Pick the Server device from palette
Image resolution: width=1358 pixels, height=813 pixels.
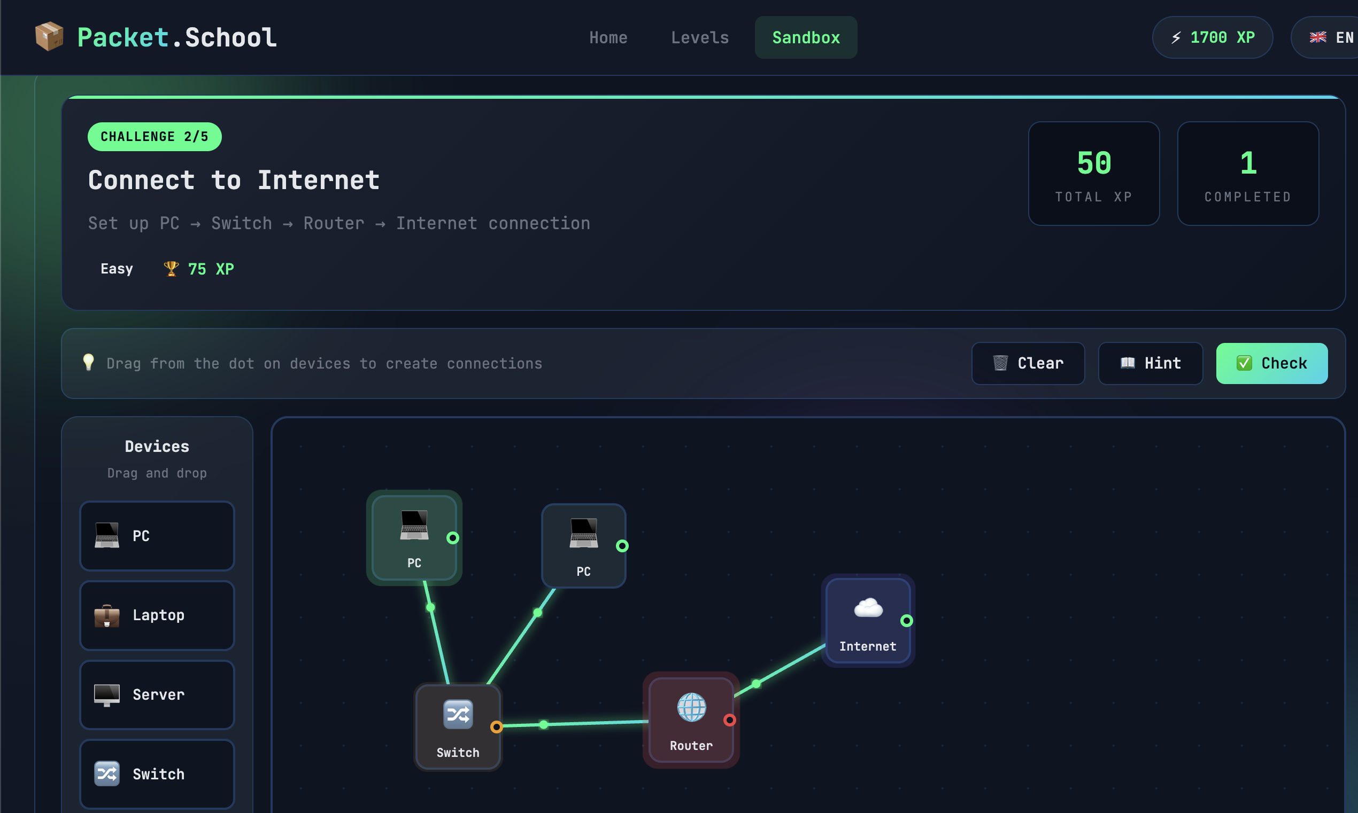[x=157, y=694]
